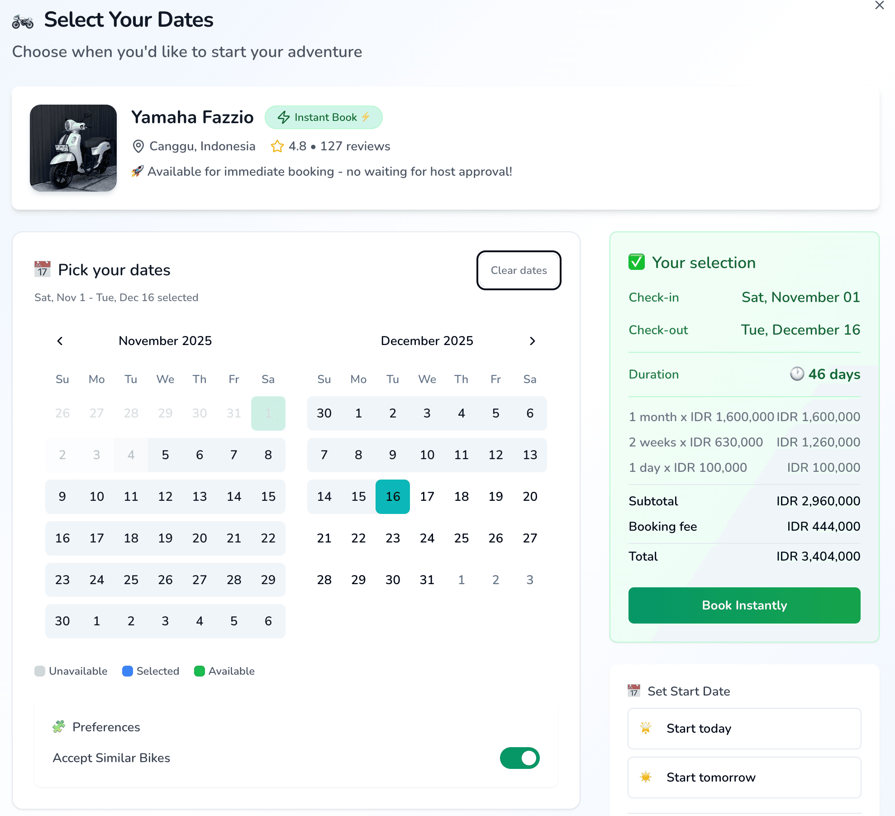Click the lightning bolt Instant Book badge

[x=323, y=117]
